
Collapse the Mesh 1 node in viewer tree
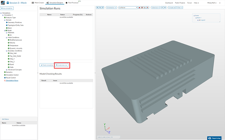tap(196, 18)
